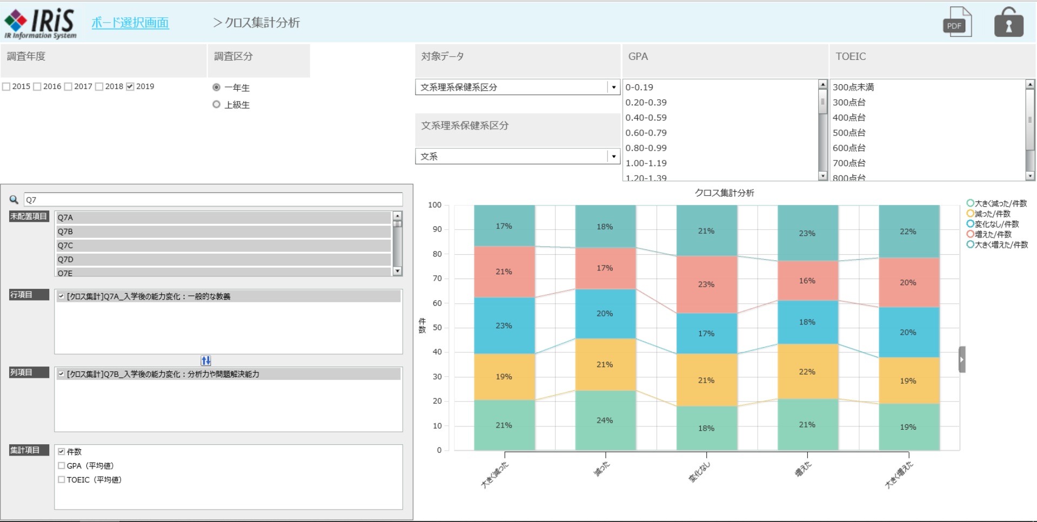Check the GPA(平均値) checkbox
The image size is (1037, 522).
(62, 466)
